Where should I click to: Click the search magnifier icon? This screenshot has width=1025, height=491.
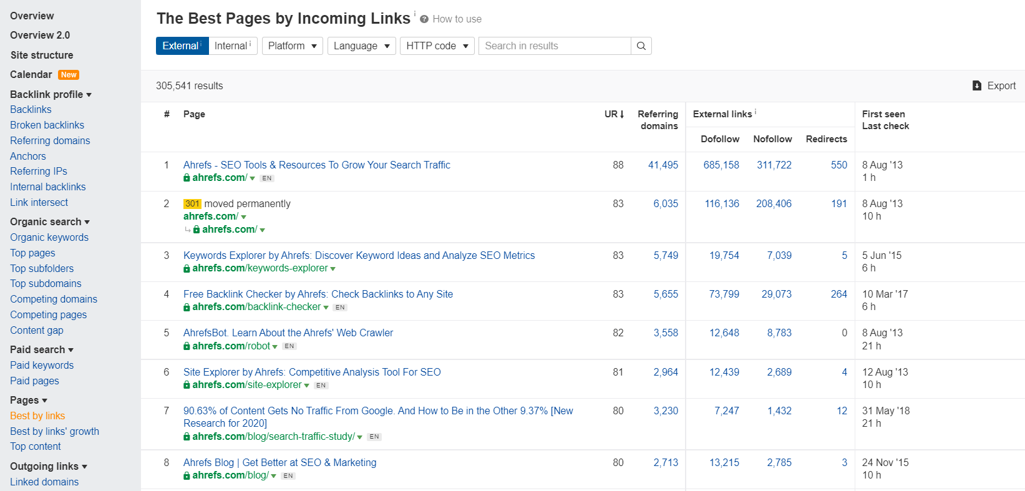tap(641, 46)
